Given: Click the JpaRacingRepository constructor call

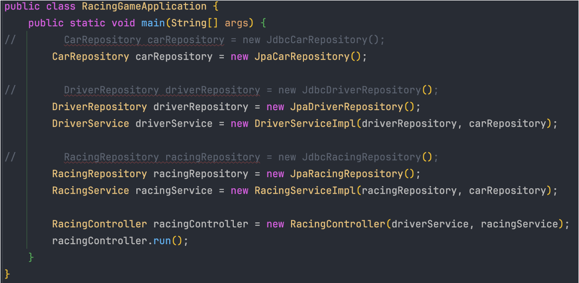Looking at the screenshot, I should click(x=352, y=174).
